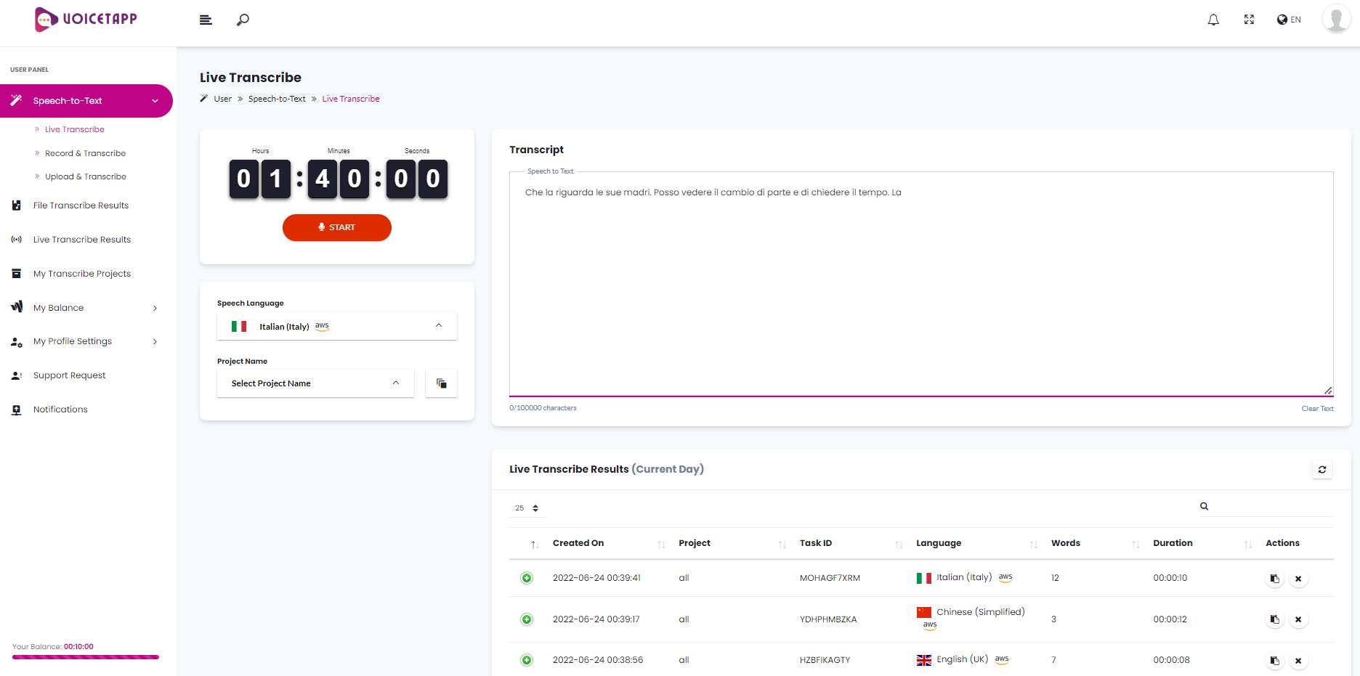Click the notification bell icon

tap(1213, 20)
